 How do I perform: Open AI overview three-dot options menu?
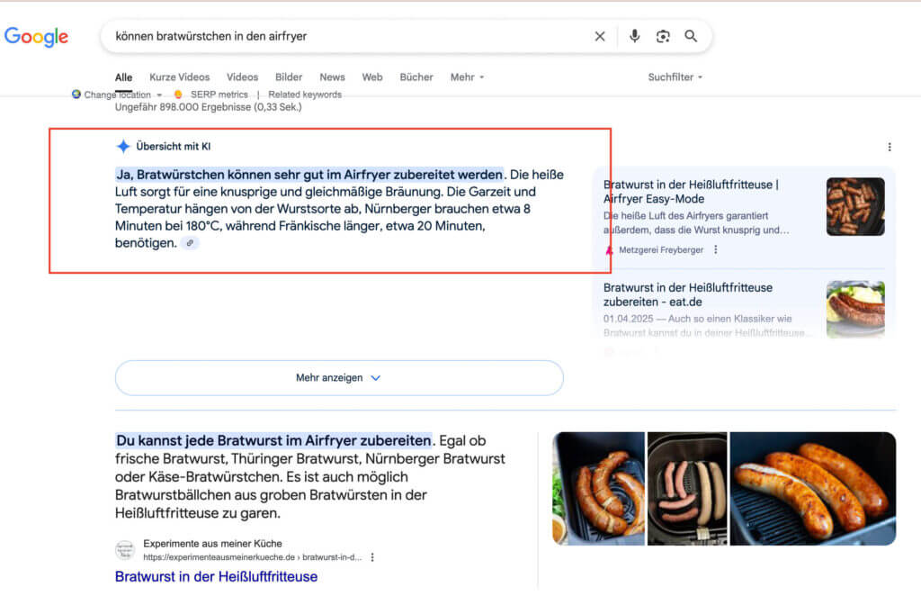[x=890, y=147]
